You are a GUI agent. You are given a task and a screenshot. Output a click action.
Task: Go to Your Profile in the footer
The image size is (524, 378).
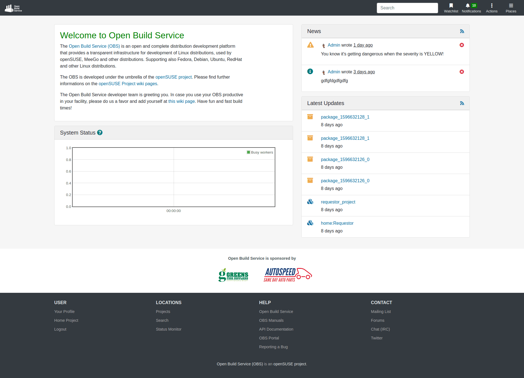coord(64,312)
